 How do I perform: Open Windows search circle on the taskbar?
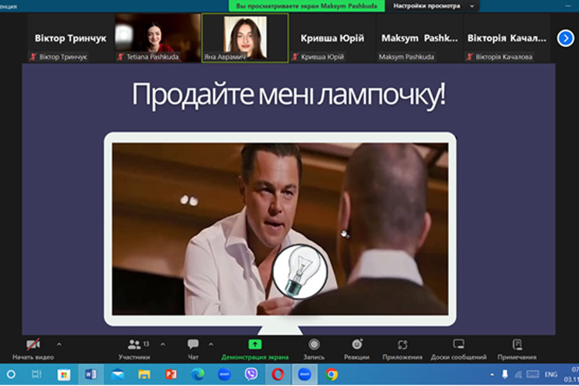(11, 374)
